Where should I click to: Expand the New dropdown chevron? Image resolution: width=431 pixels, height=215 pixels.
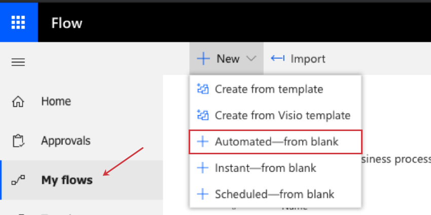tap(252, 59)
